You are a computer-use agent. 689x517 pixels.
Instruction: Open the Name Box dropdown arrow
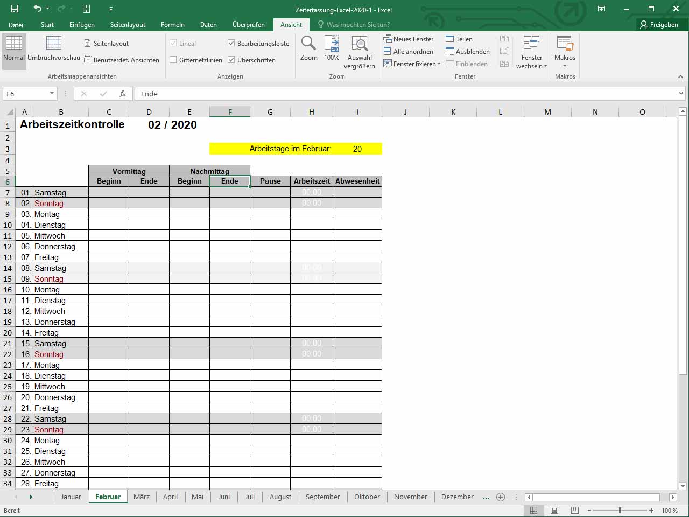pyautogui.click(x=52, y=94)
